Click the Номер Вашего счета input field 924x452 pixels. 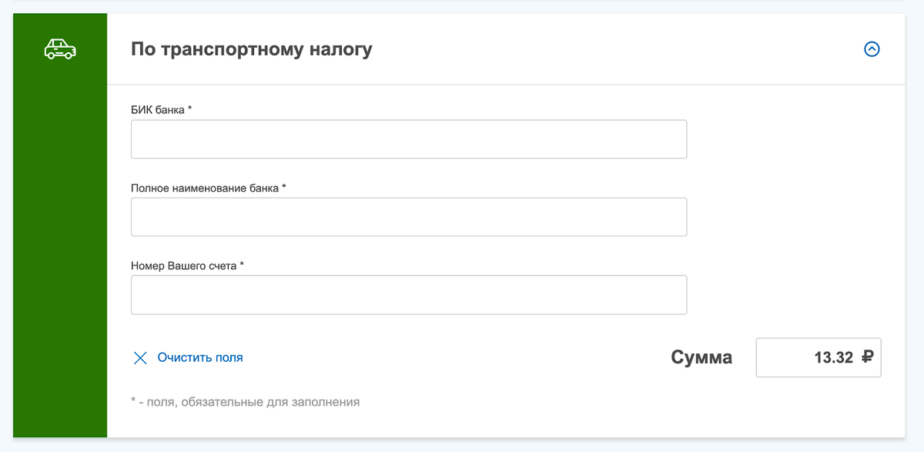pos(408,295)
